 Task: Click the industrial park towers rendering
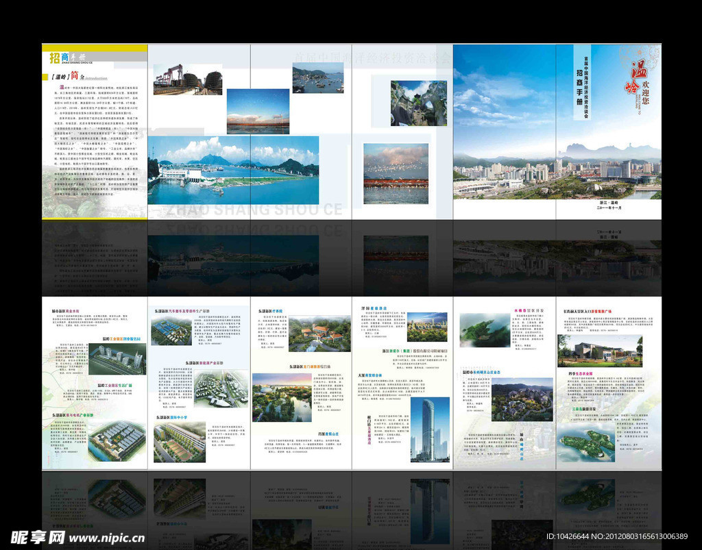click(x=117, y=359)
